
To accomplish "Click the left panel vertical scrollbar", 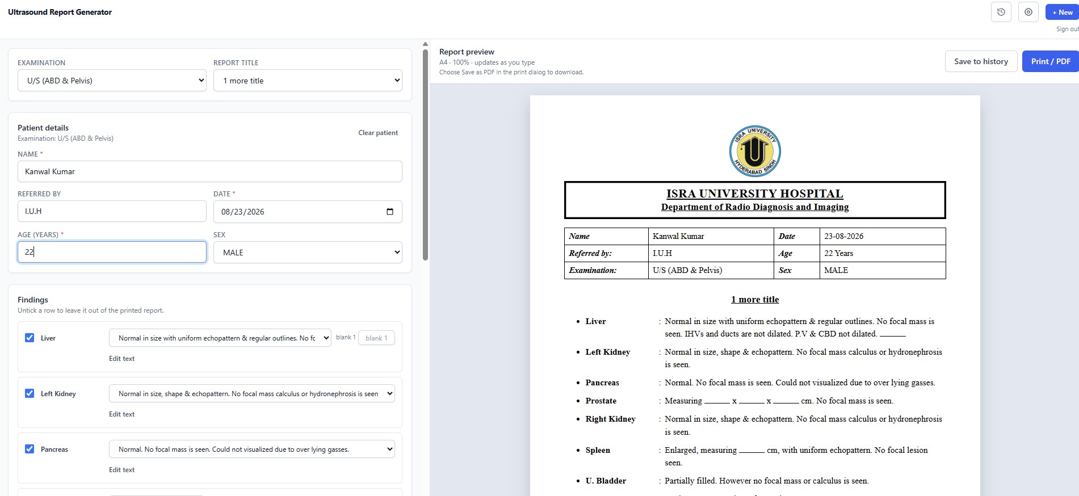I will point(425,154).
